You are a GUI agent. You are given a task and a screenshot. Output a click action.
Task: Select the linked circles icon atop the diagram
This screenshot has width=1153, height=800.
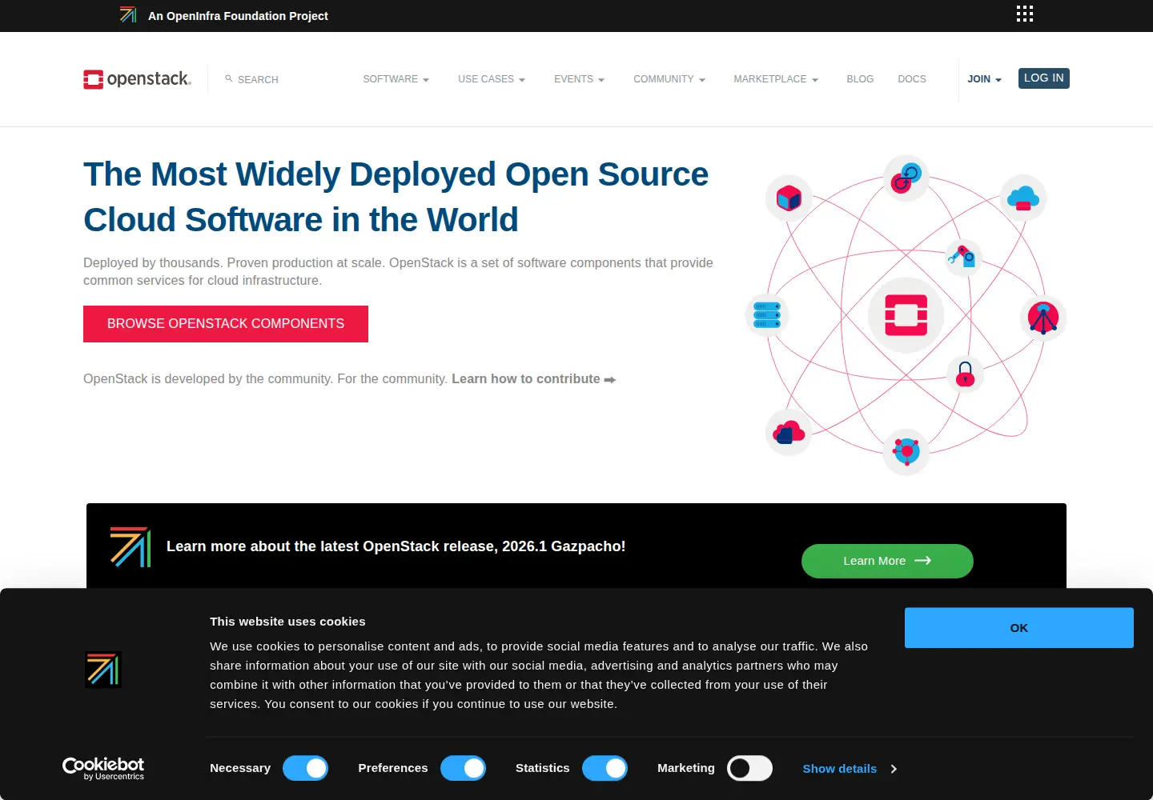(x=906, y=178)
